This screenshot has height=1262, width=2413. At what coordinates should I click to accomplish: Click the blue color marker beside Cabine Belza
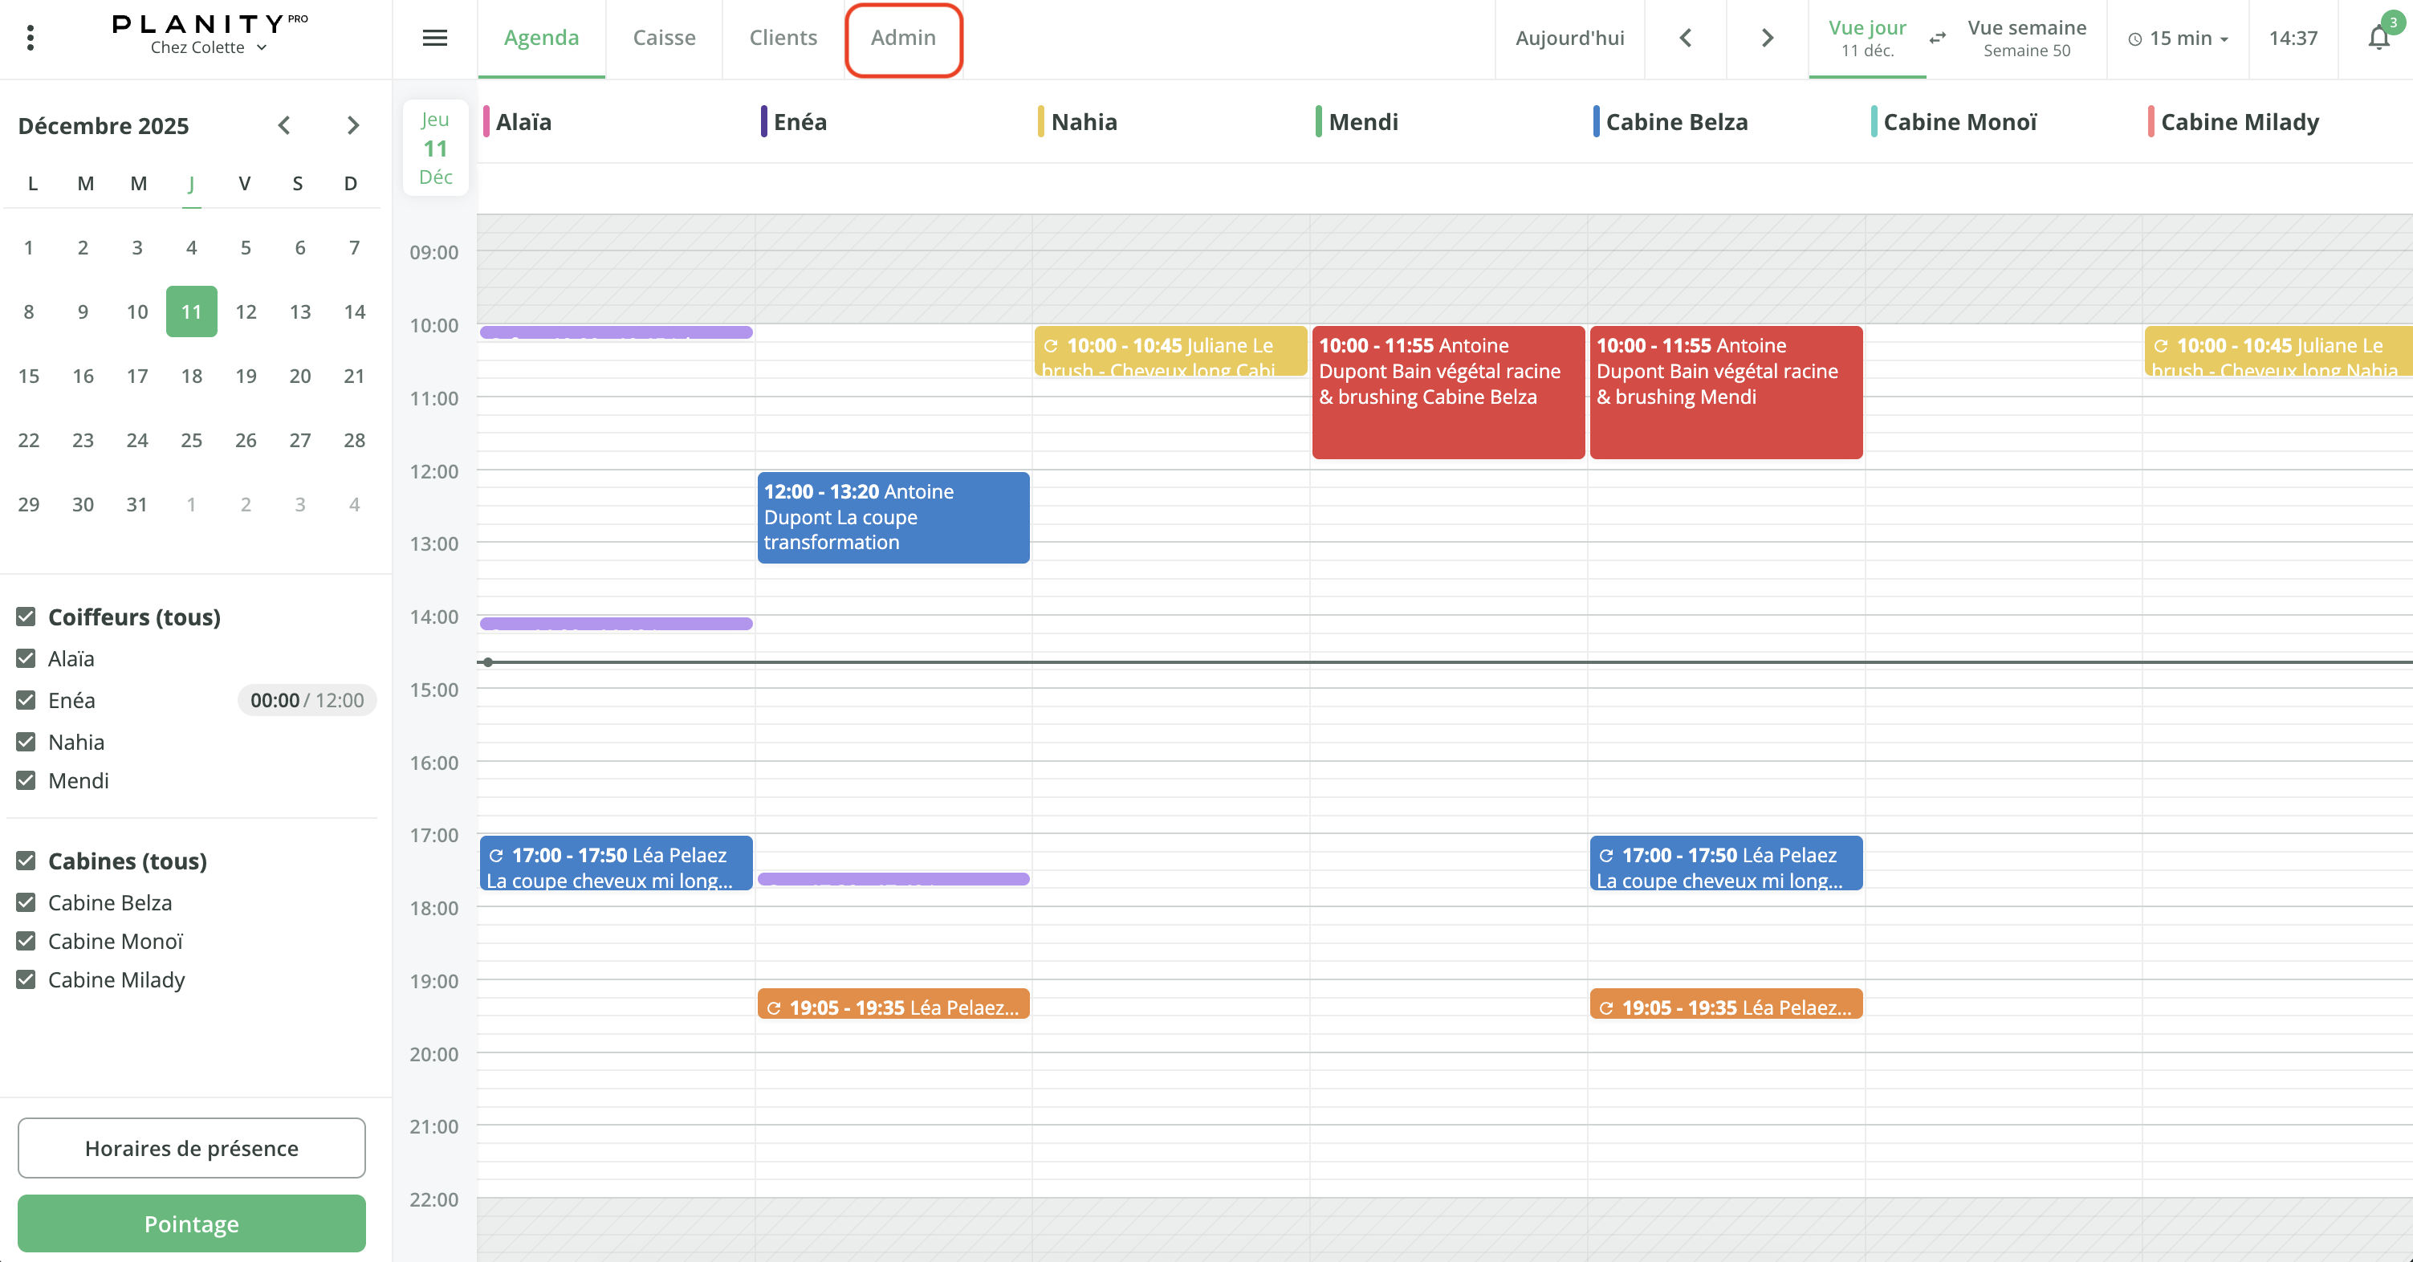[x=1596, y=122]
